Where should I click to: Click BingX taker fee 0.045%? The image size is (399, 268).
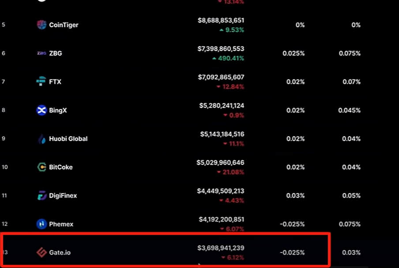click(349, 110)
